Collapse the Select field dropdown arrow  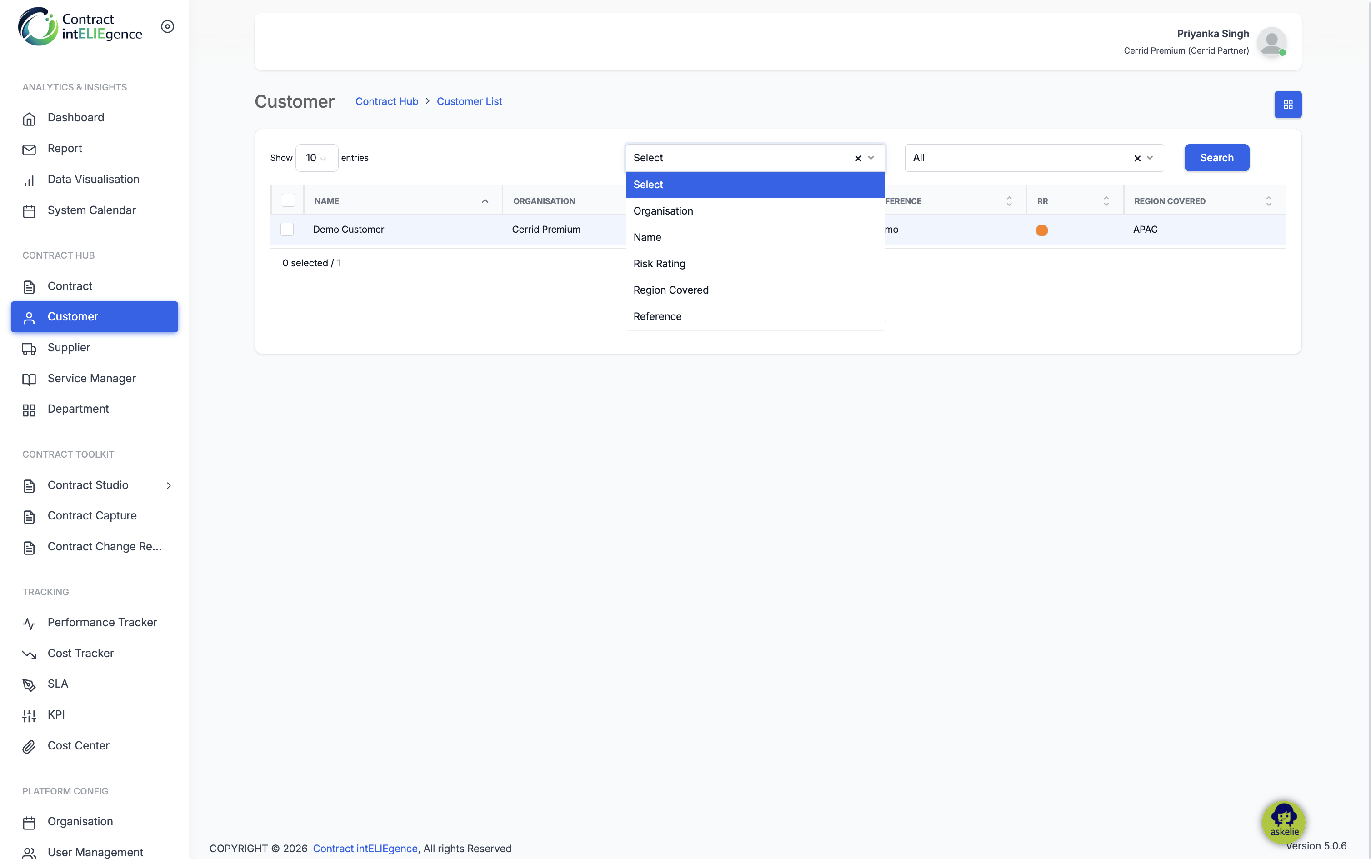coord(871,158)
